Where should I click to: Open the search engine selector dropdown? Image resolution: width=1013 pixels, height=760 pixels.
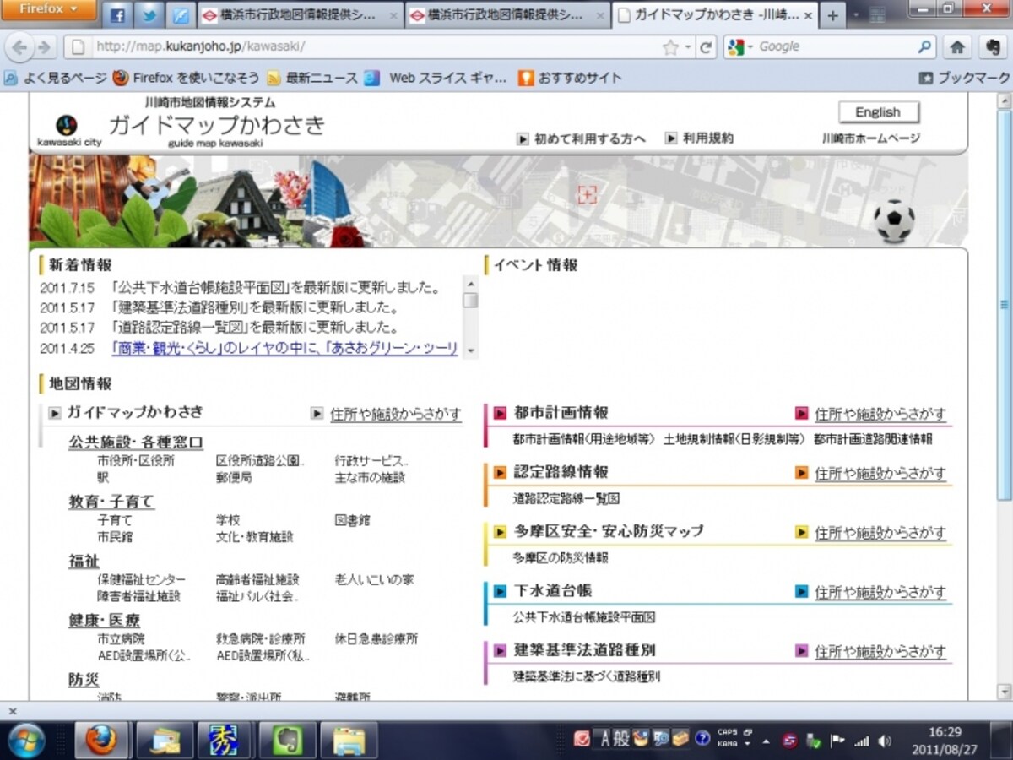point(739,47)
